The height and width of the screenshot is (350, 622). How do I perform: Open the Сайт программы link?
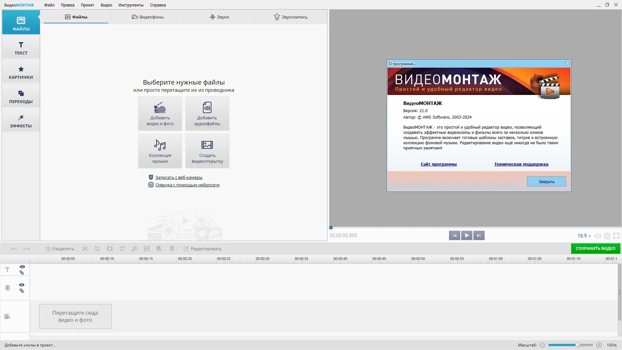coord(438,164)
